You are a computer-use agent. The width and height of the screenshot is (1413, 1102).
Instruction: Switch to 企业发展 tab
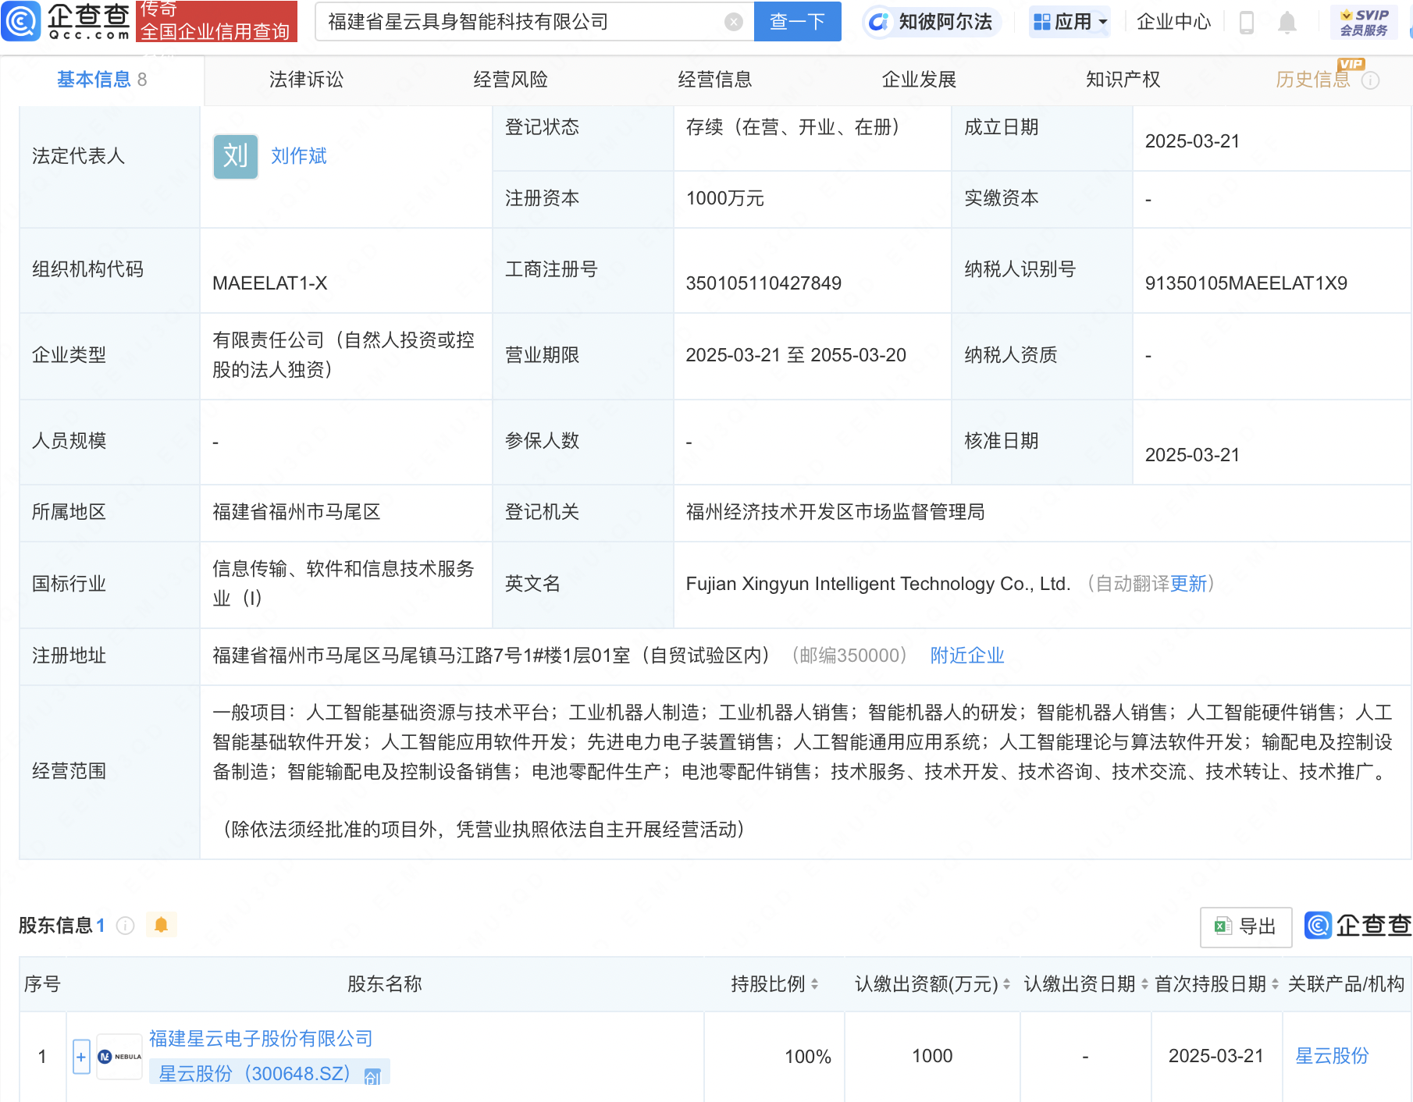click(x=919, y=80)
